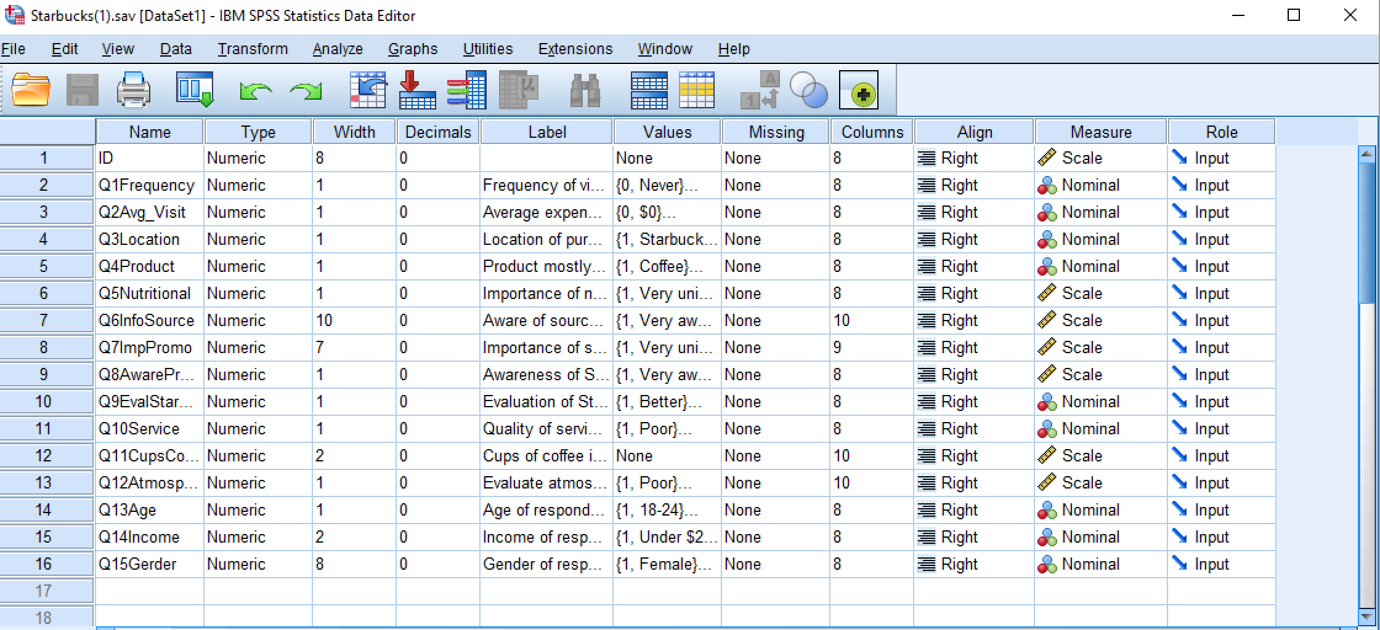1380x630 pixels.
Task: Click the Name column header
Action: (x=150, y=132)
